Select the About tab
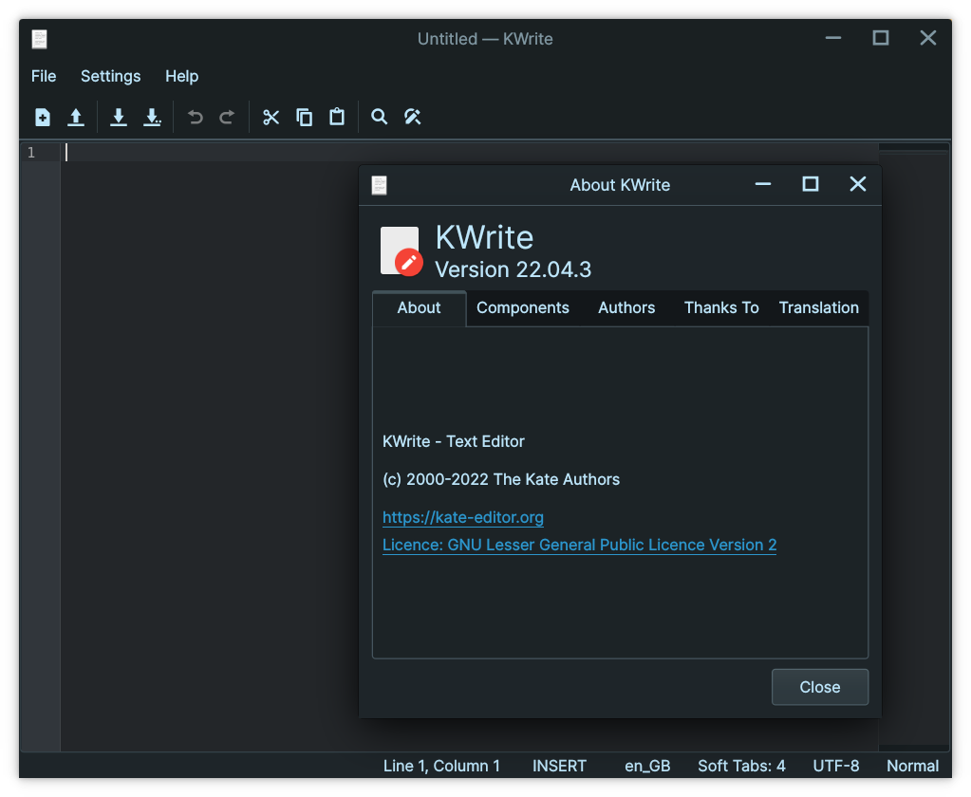The width and height of the screenshot is (971, 797). tap(420, 308)
